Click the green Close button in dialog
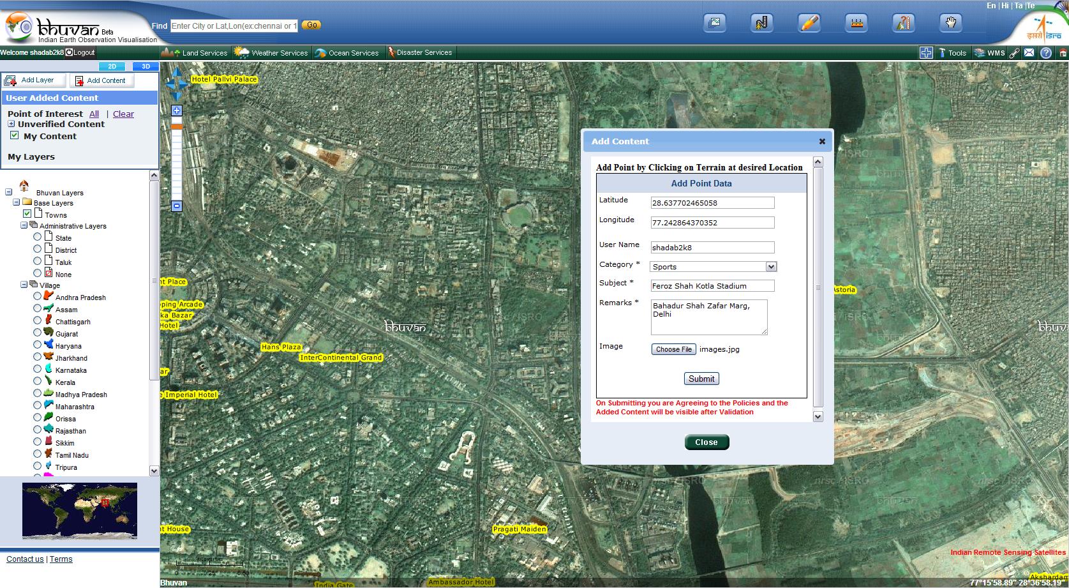This screenshot has width=1069, height=588. pos(706,442)
